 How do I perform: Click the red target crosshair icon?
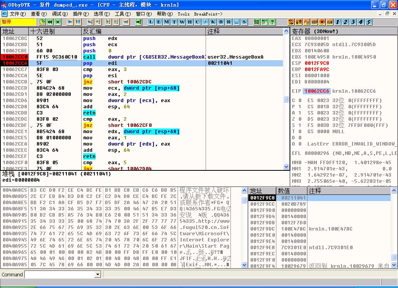[322, 22]
